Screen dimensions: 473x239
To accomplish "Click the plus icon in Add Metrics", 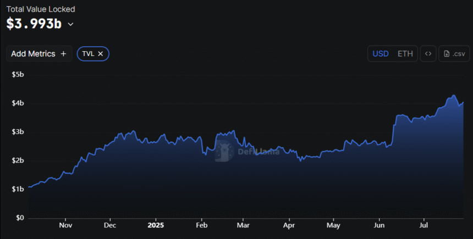I will point(63,53).
